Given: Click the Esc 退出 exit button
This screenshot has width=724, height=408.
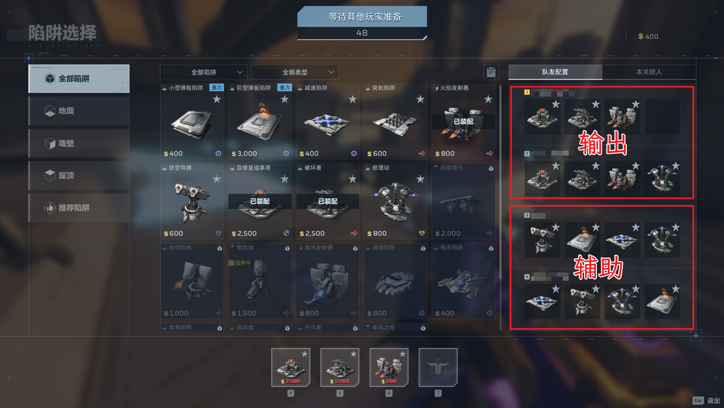Looking at the screenshot, I should click(707, 401).
